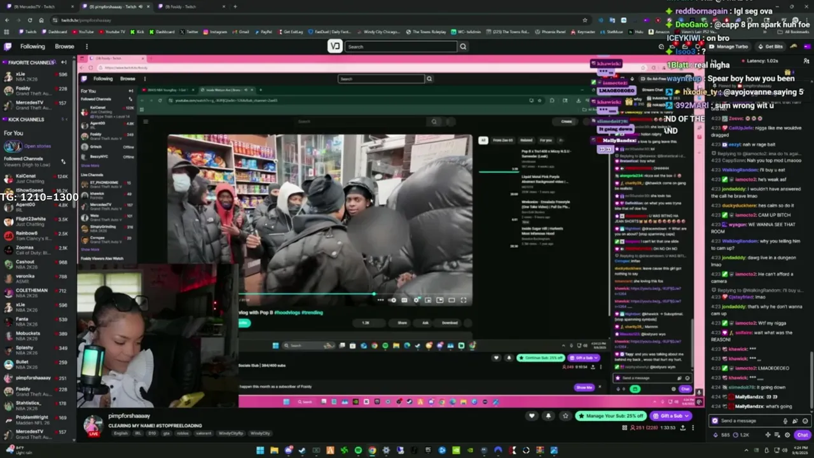
Task: Open the PayPal bookmark
Action: point(263,32)
